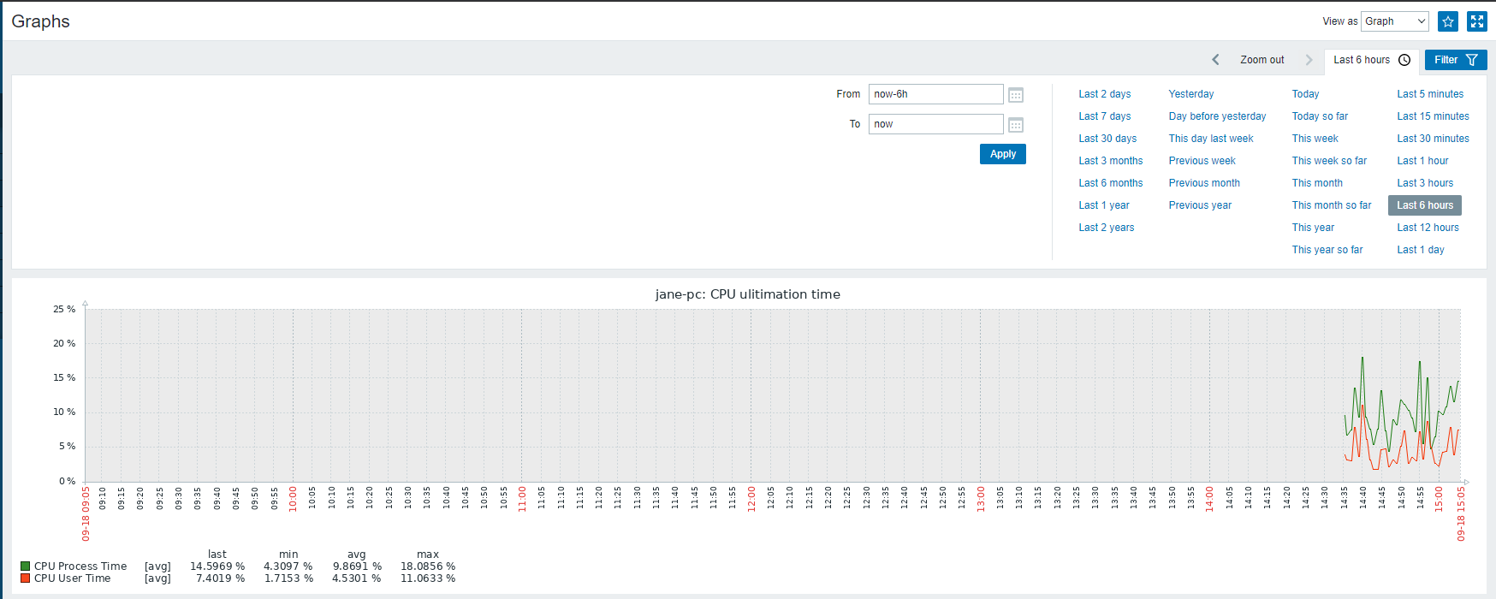Click the From input field
The height and width of the screenshot is (599, 1496).
coord(935,94)
